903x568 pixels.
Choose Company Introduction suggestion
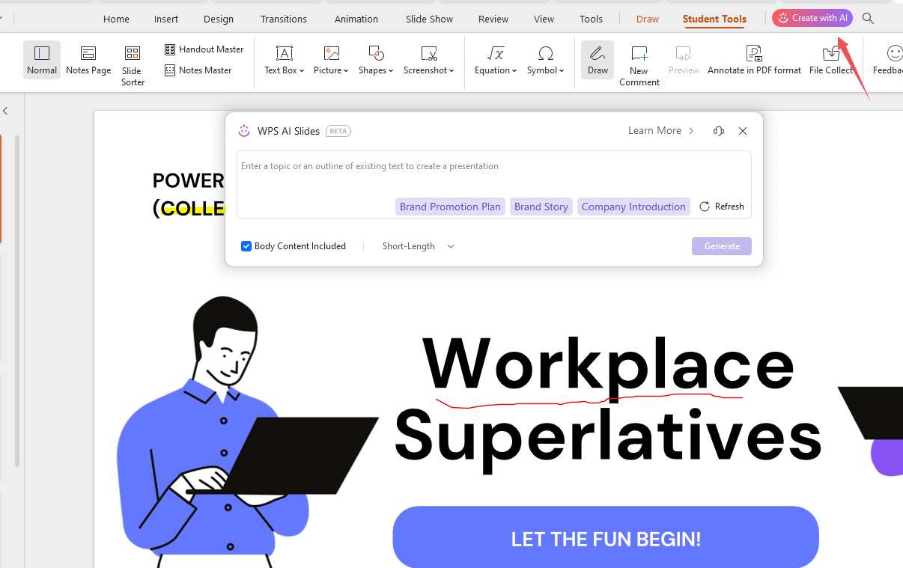pyautogui.click(x=633, y=207)
